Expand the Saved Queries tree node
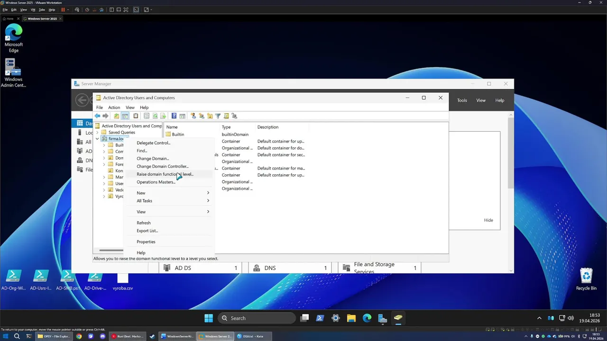The height and width of the screenshot is (341, 607). click(x=97, y=133)
